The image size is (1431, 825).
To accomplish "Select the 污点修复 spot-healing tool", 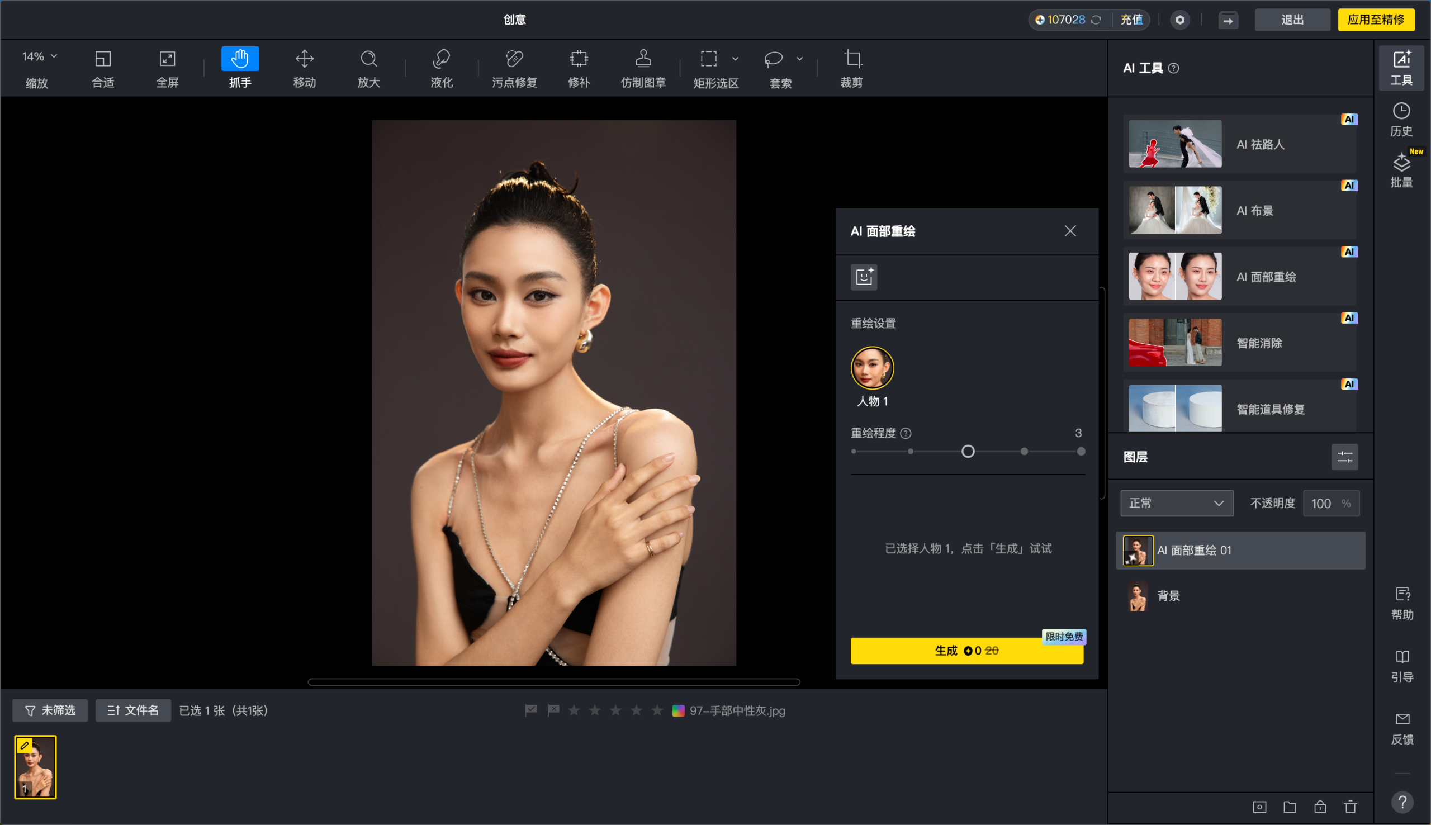I will [513, 68].
